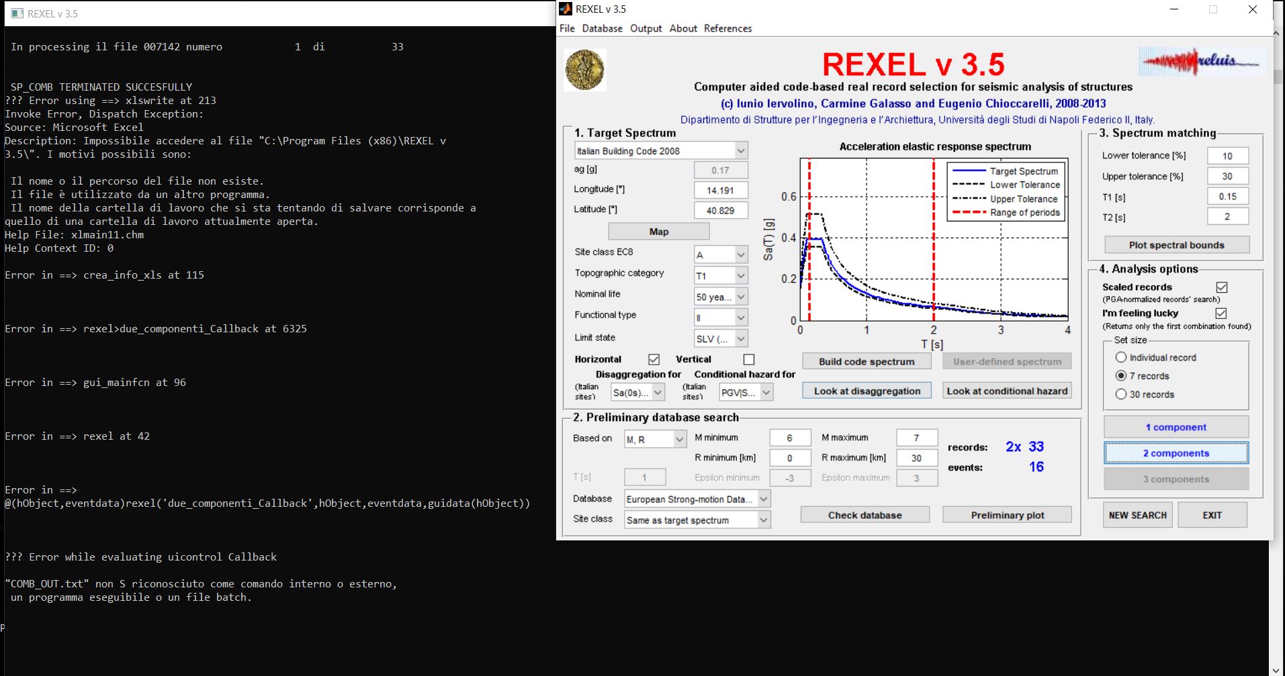Click the Check database button
Viewport: 1285px width, 676px height.
coord(865,515)
